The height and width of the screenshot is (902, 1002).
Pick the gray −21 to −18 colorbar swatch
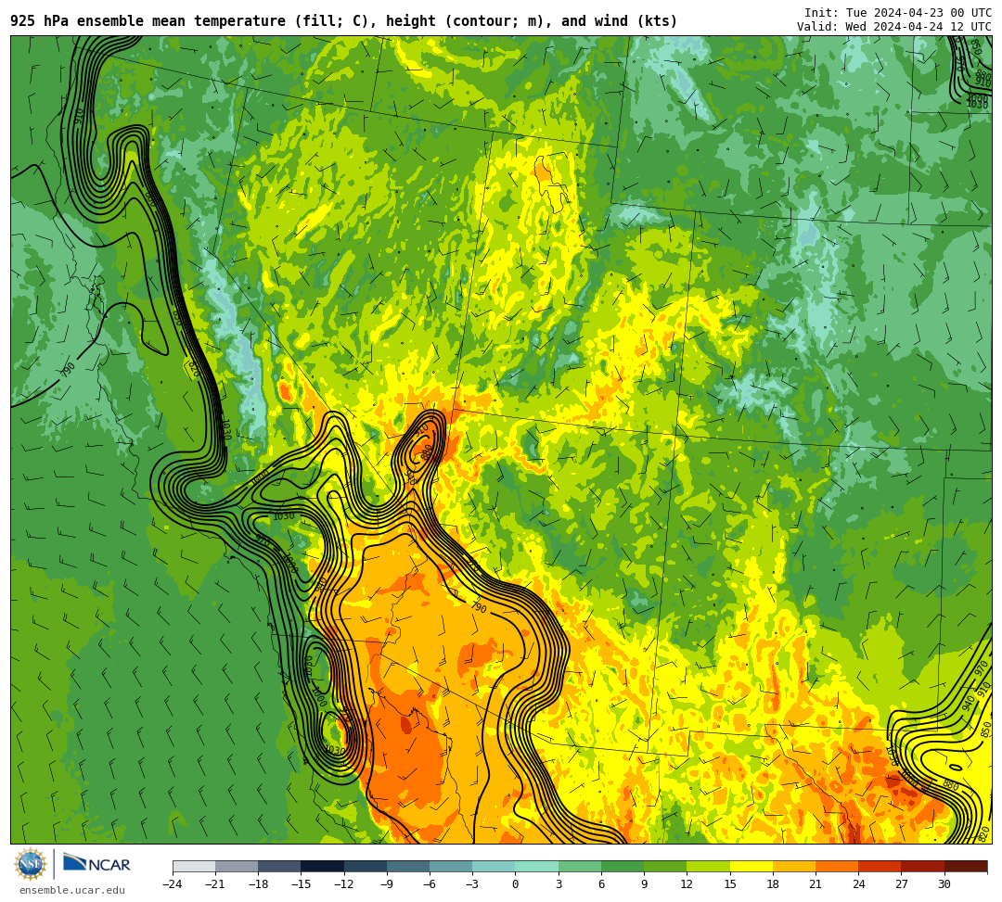[238, 866]
